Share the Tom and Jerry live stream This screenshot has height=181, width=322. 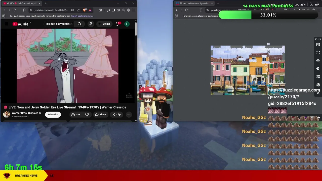100,114
